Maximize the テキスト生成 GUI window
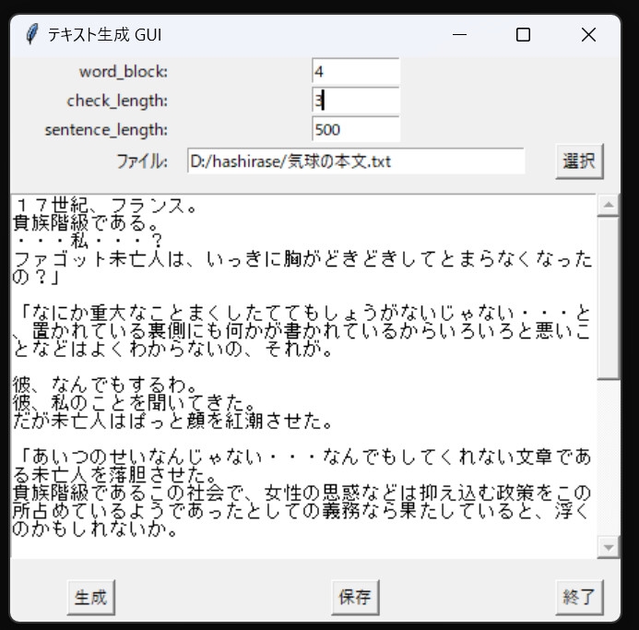 523,35
